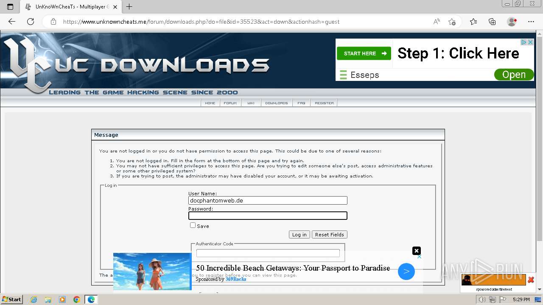Open tab actions menu icon

tap(10, 7)
